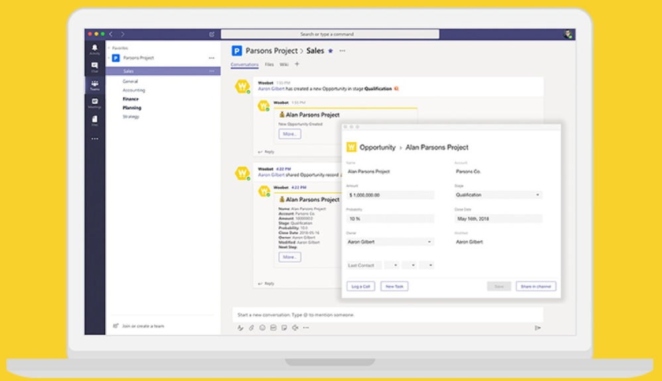
Task: Open the Stage Qualification dropdown
Action: [498, 195]
